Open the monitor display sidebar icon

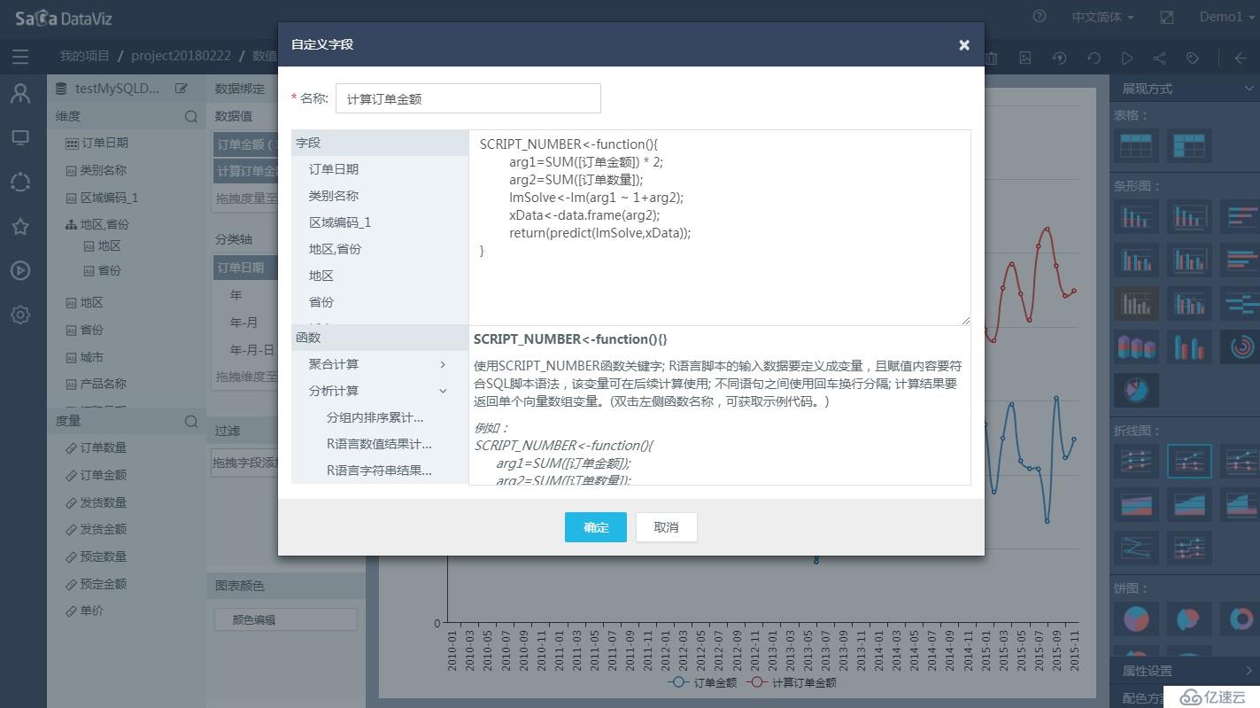[20, 138]
